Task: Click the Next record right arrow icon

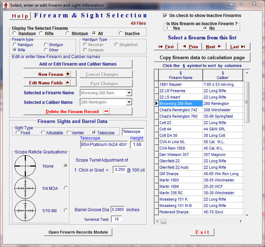Action: point(219,46)
